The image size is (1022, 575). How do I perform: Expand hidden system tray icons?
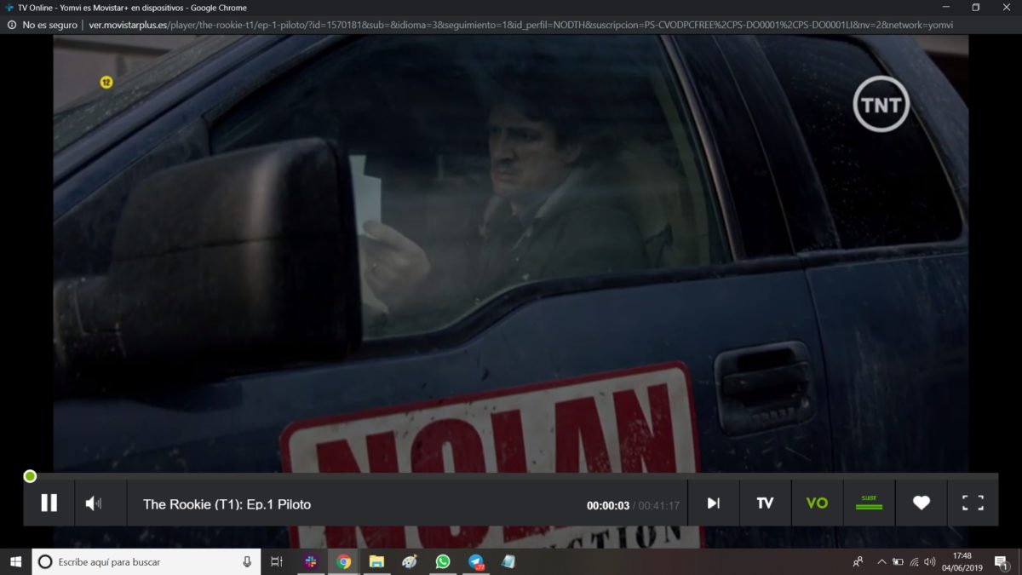(x=881, y=561)
